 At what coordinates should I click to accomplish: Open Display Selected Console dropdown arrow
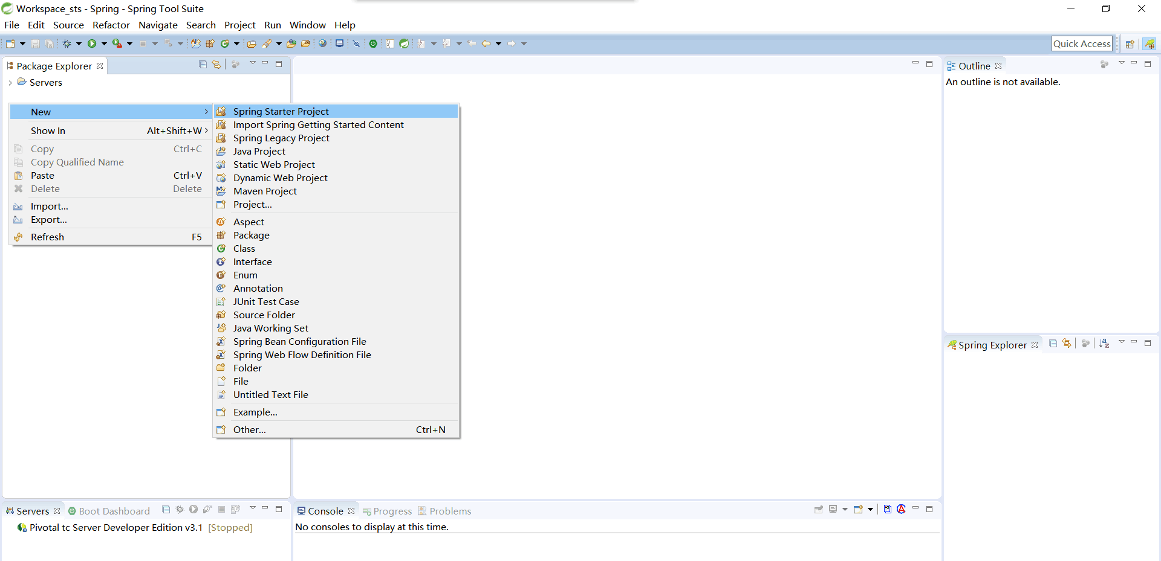[x=845, y=509]
